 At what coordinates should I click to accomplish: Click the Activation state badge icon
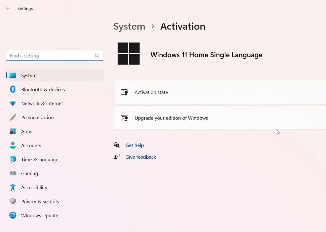pos(124,92)
